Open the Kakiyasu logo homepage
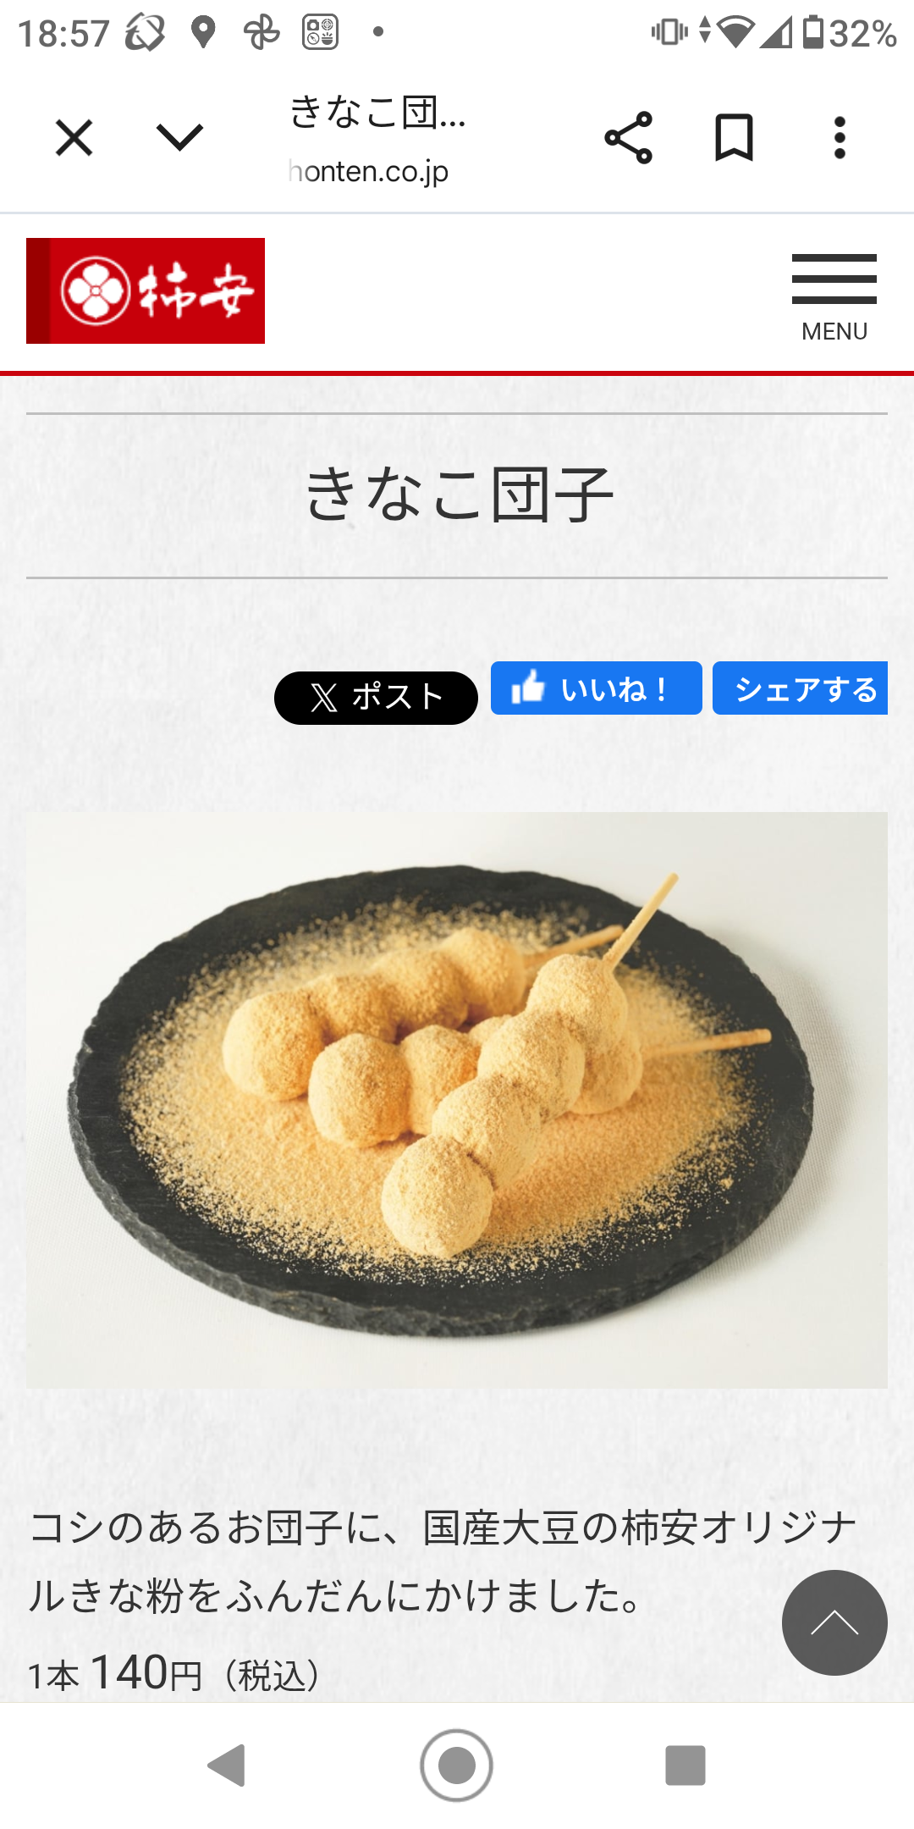The image size is (914, 1829). 146,290
